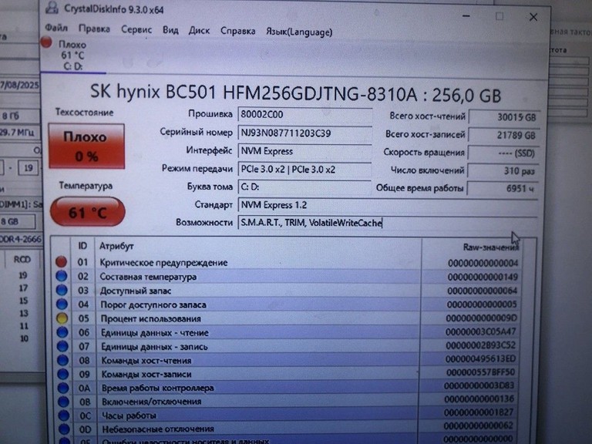Select the Небезопасные отключения row

pyautogui.click(x=287, y=429)
